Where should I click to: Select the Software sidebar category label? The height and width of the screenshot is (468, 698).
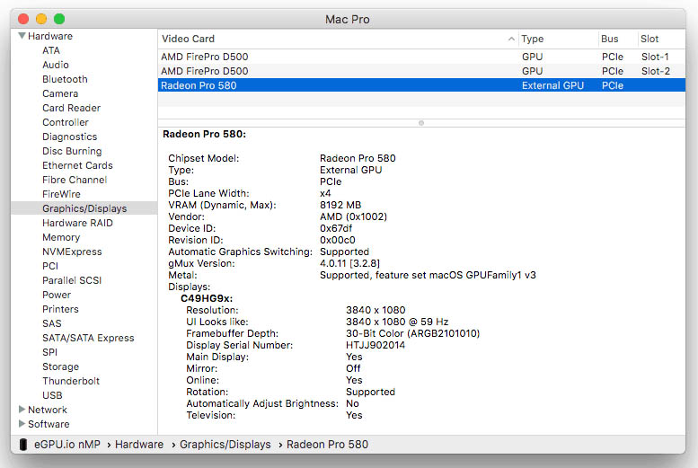click(49, 423)
